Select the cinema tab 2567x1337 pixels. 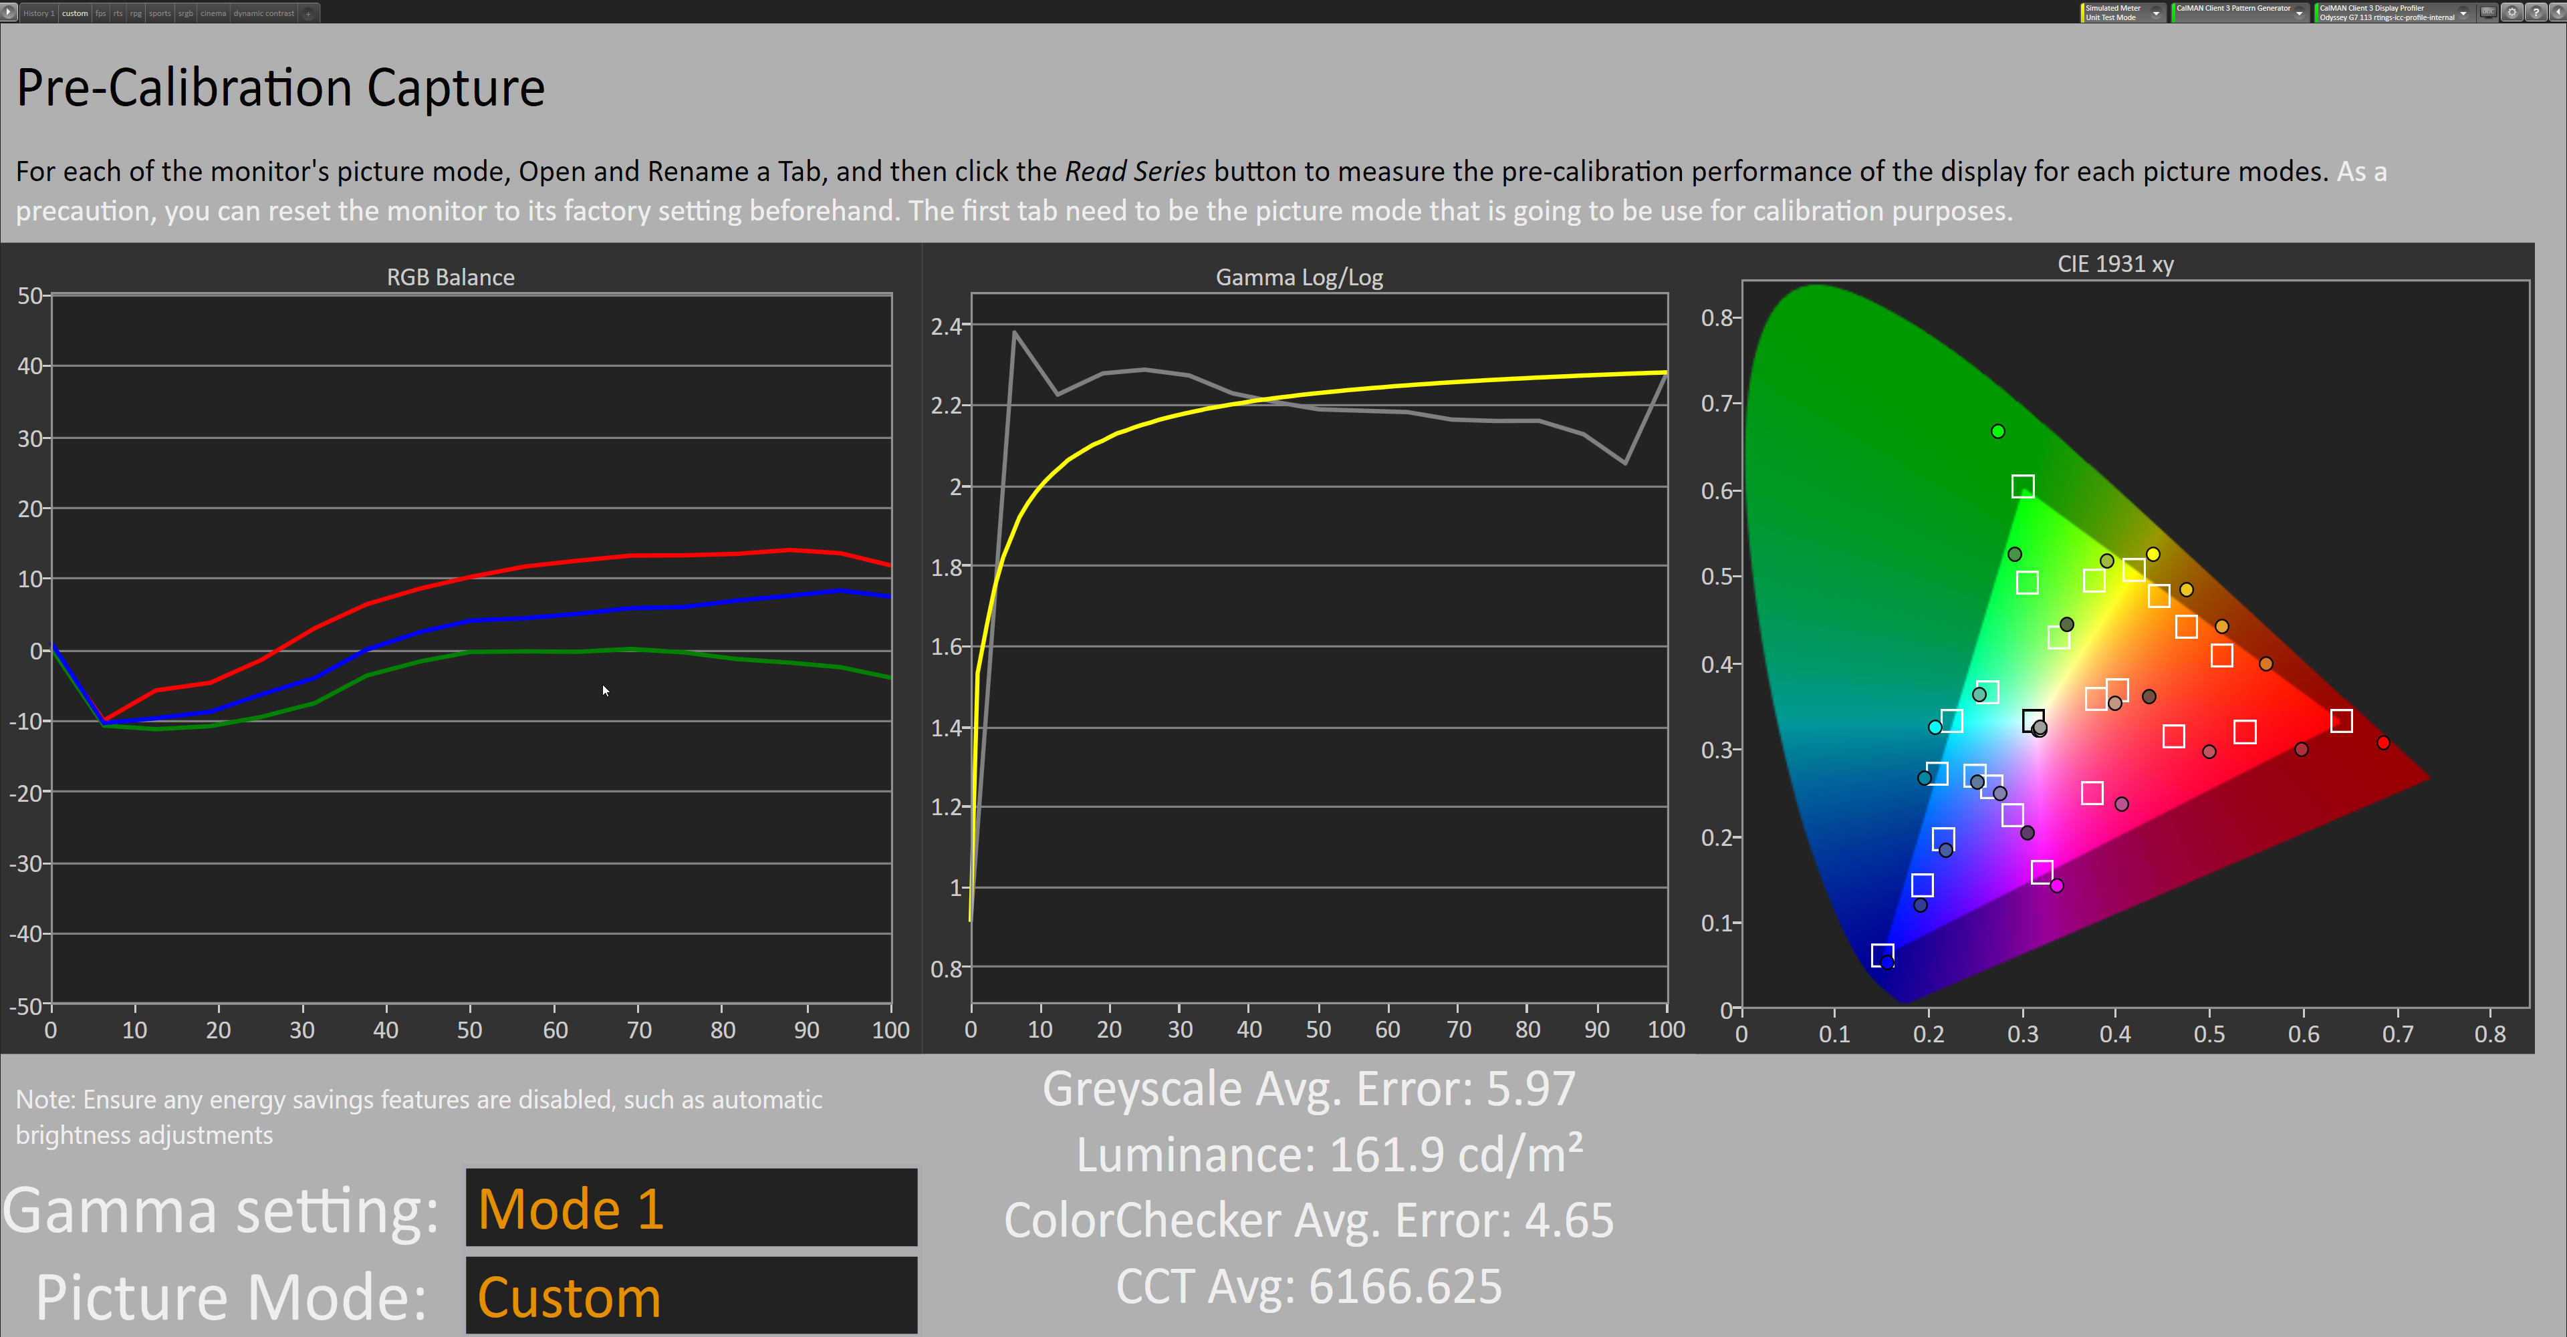click(213, 13)
